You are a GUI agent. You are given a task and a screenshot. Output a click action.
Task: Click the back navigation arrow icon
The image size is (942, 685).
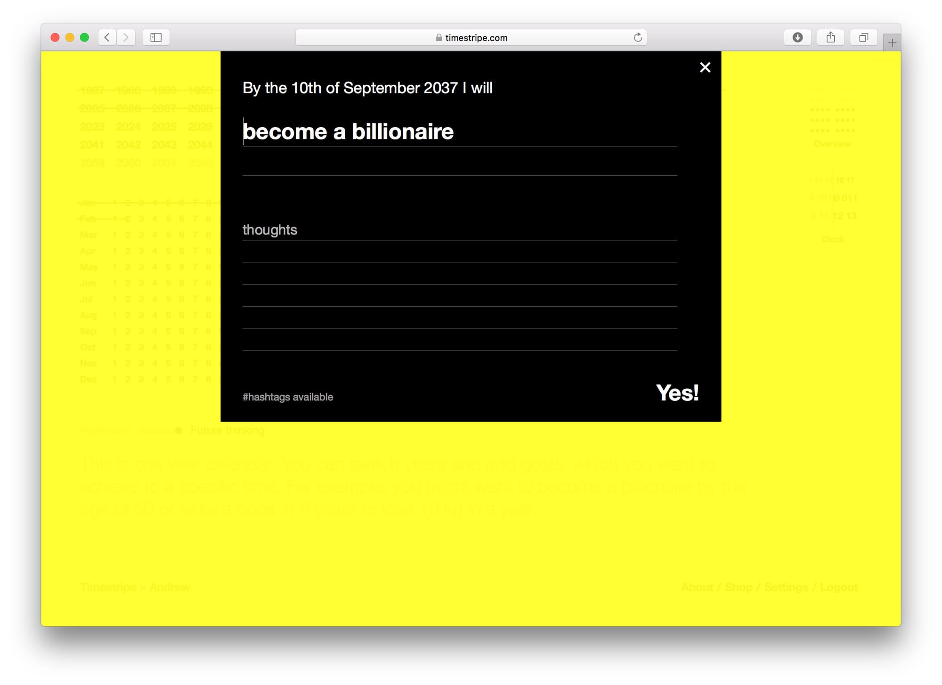coord(109,37)
